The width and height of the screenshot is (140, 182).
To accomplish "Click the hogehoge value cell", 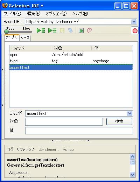I will coord(101,61).
